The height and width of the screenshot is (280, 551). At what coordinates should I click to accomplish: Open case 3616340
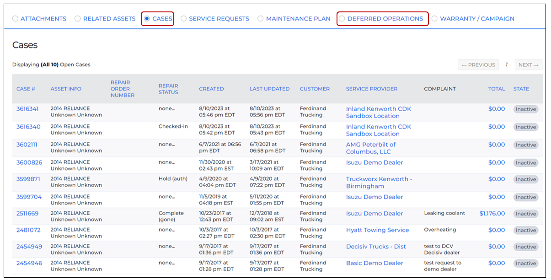pos(28,127)
